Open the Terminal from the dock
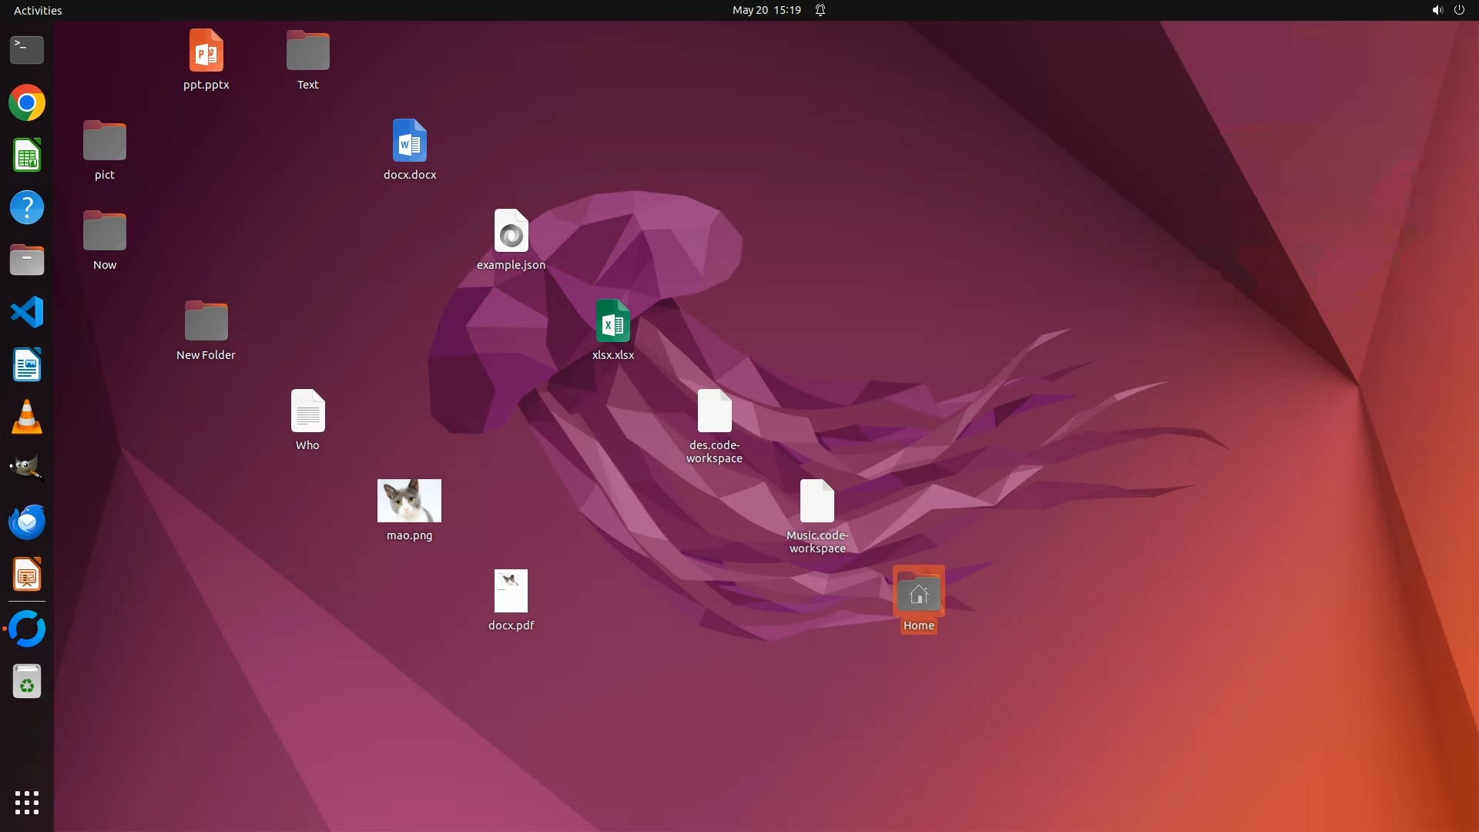The height and width of the screenshot is (832, 1479). pos(27,50)
